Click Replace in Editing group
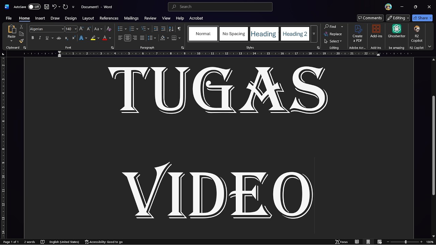 click(333, 34)
